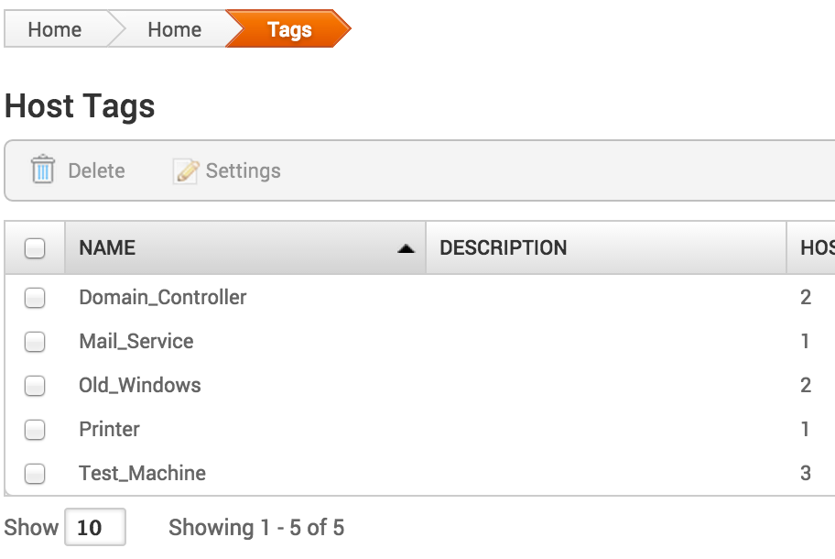Click the Settings pencil icon

coord(186,171)
